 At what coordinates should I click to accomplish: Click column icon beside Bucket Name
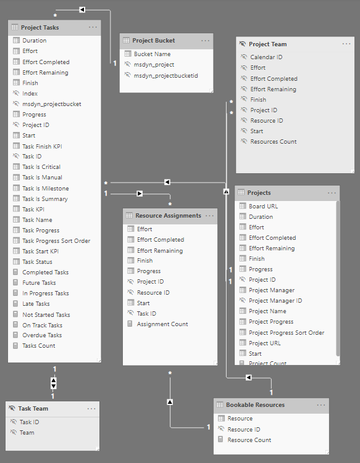point(128,54)
